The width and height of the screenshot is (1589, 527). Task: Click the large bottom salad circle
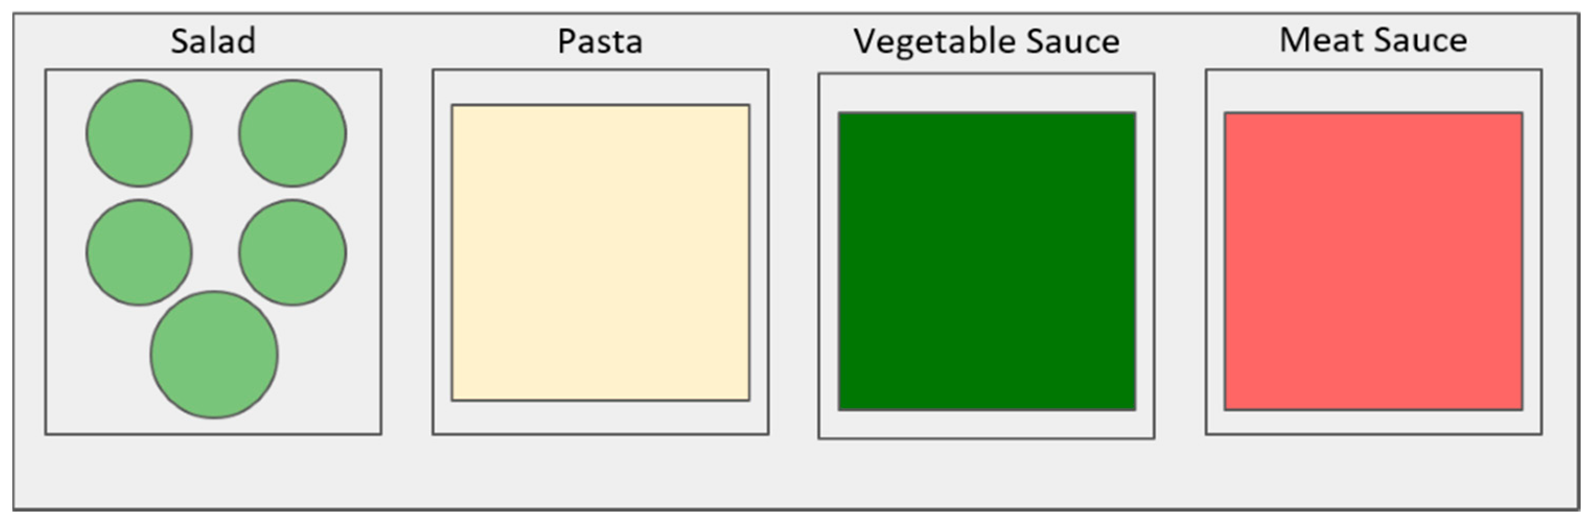[214, 355]
